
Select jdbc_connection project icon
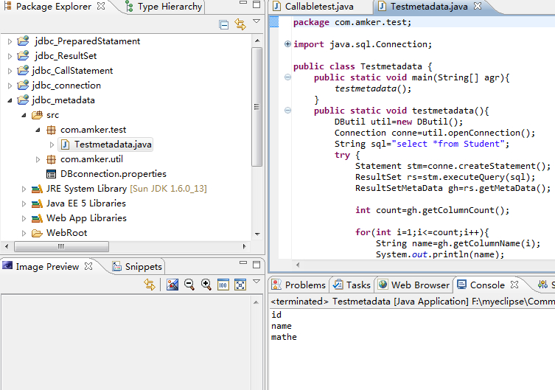pyautogui.click(x=24, y=86)
